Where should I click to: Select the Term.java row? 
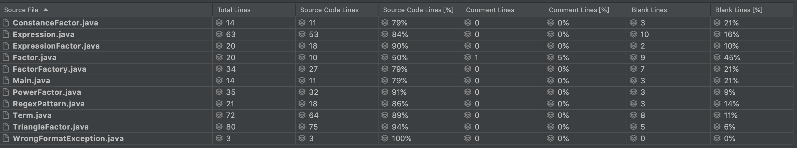(32, 115)
